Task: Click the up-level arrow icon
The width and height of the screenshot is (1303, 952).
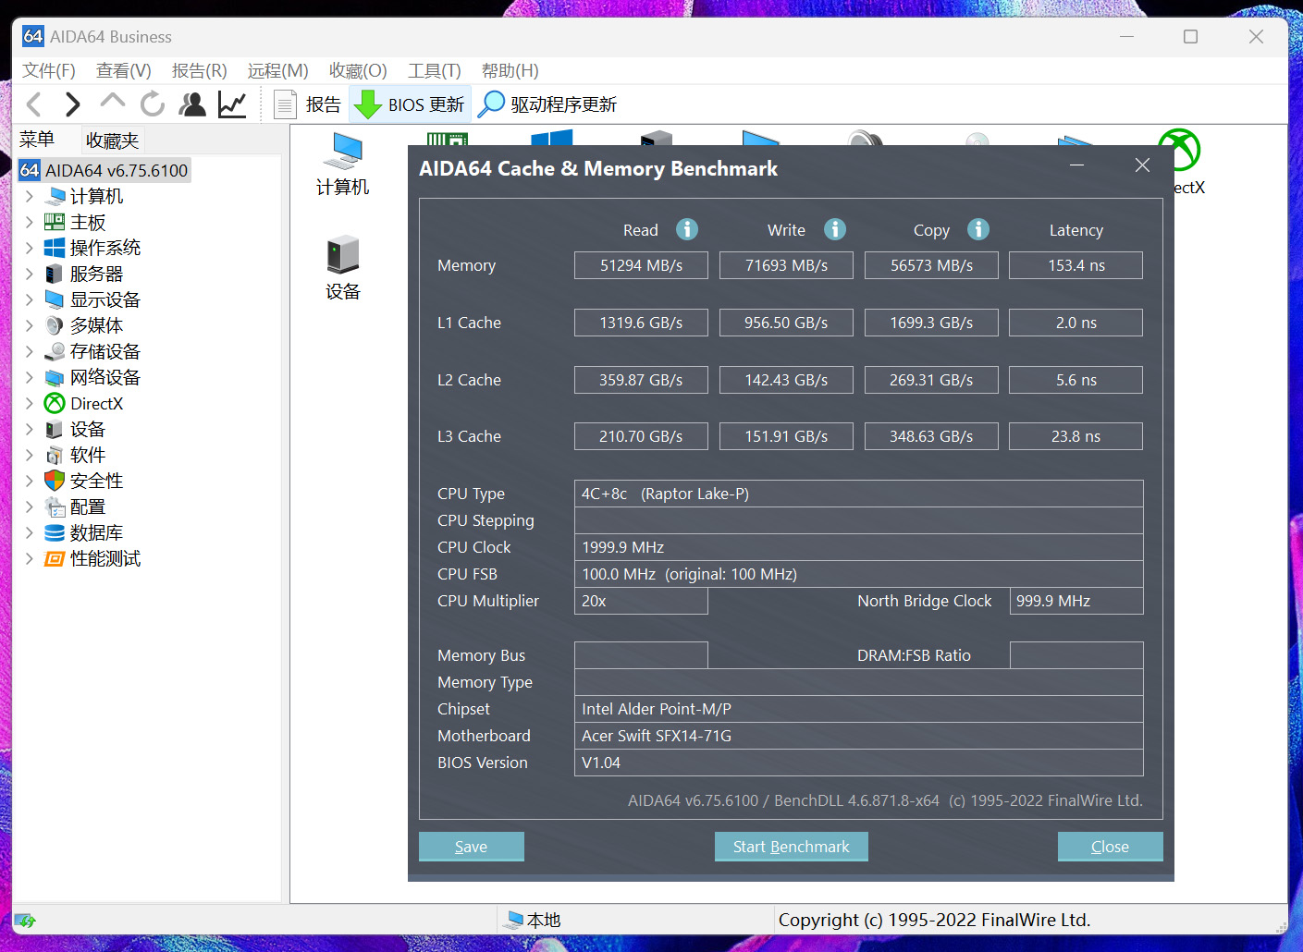Action: point(112,102)
